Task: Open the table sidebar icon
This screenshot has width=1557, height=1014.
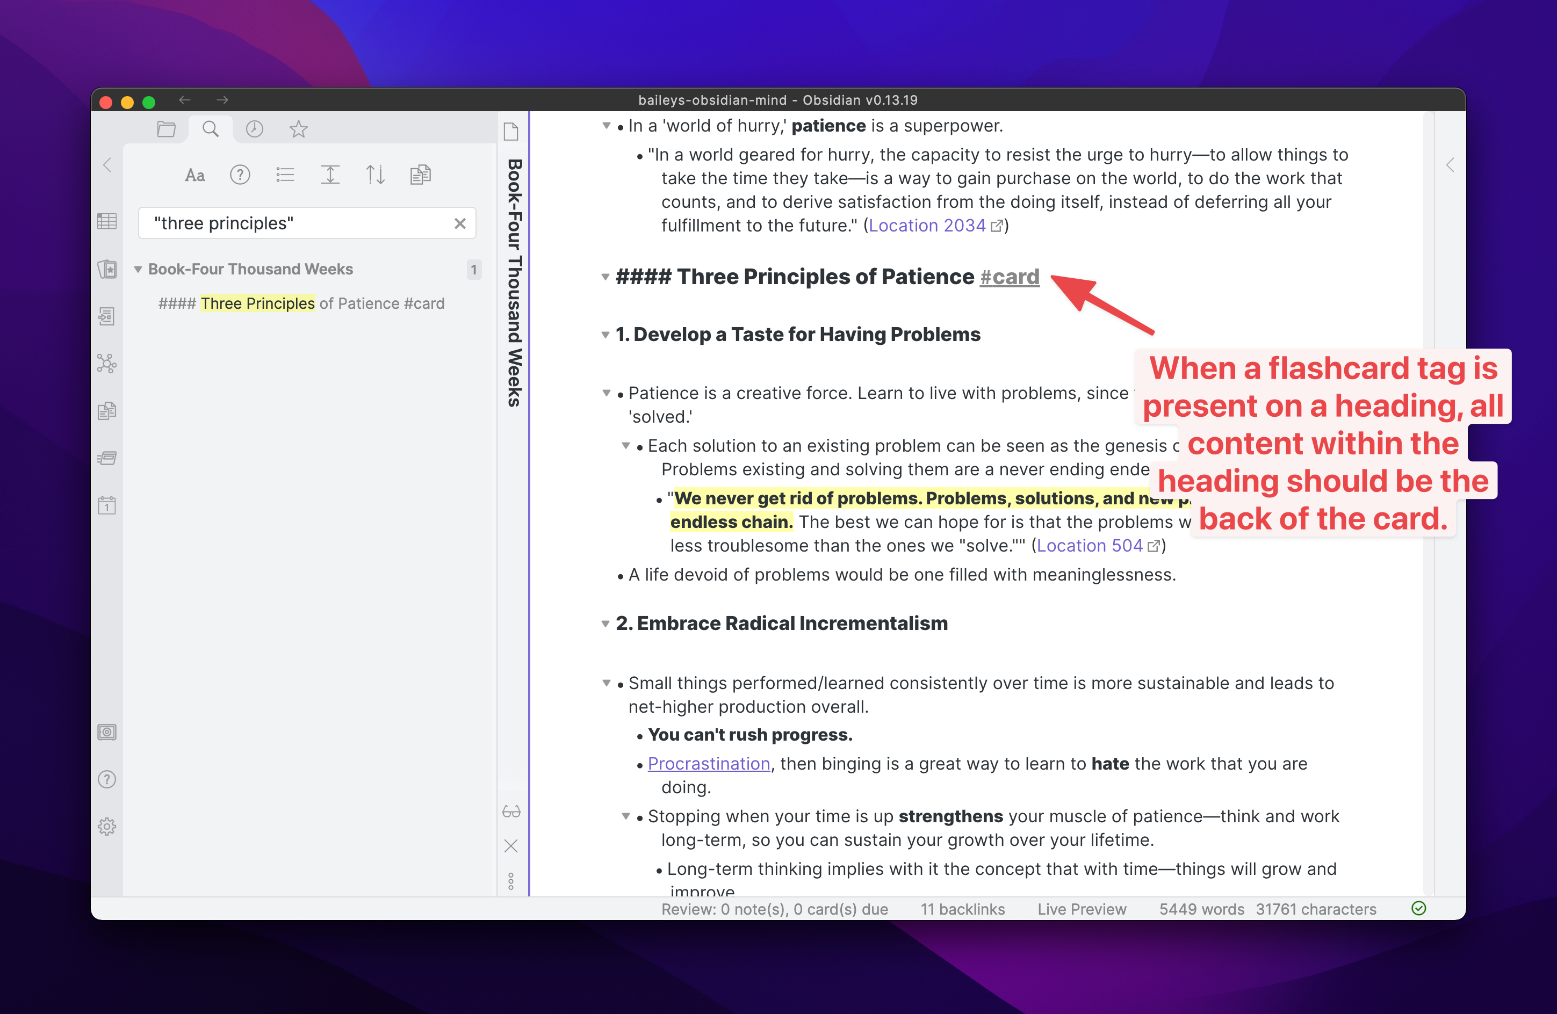Action: point(106,221)
